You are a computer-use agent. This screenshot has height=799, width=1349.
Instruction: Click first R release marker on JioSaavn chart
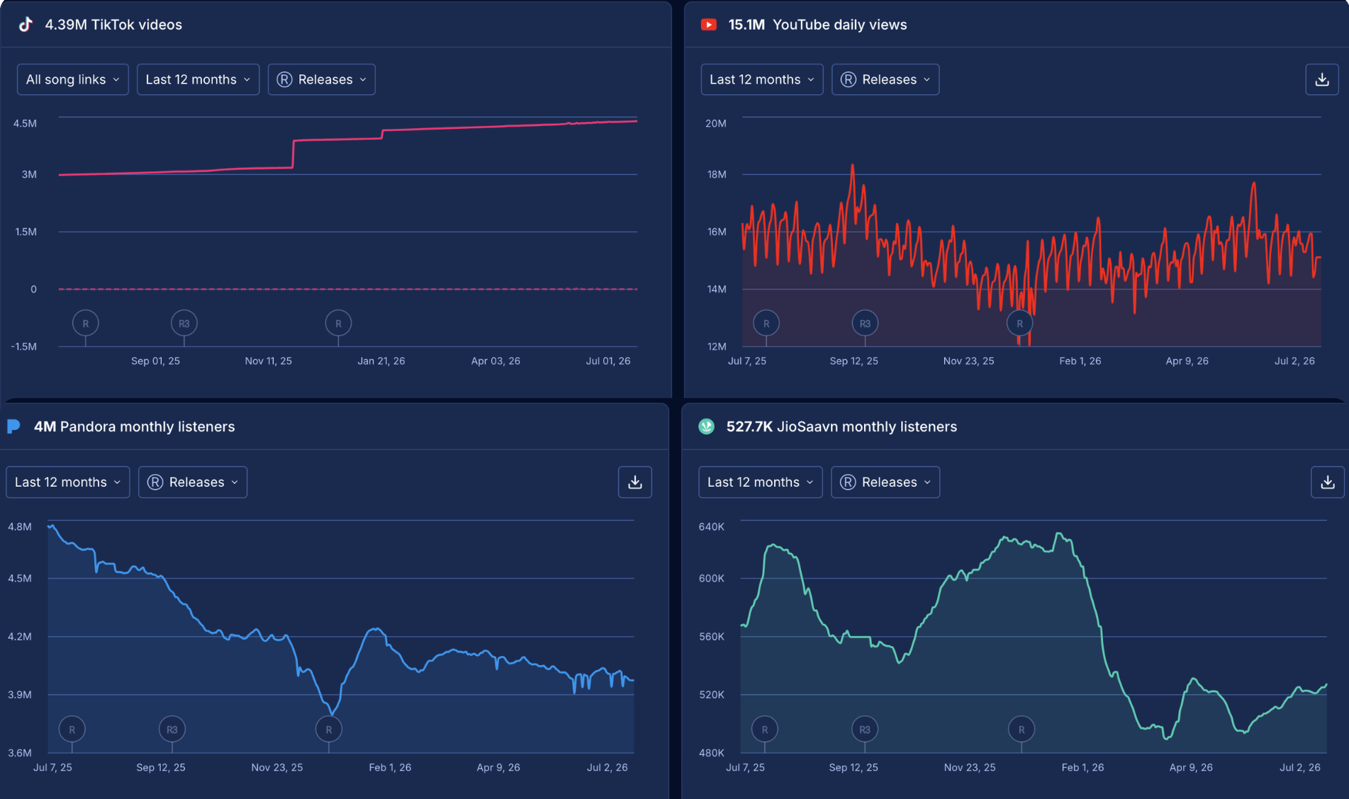click(x=764, y=729)
